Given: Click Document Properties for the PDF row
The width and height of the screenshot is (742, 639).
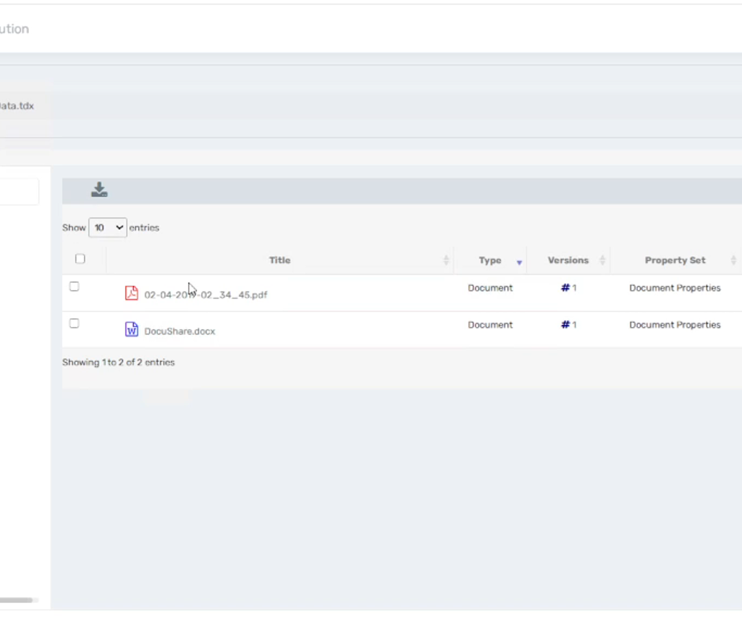Looking at the screenshot, I should (x=675, y=287).
